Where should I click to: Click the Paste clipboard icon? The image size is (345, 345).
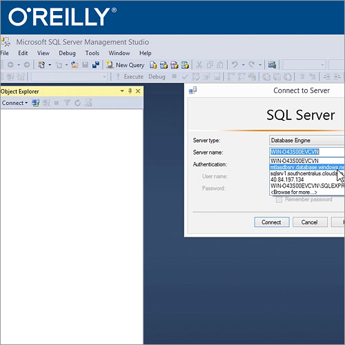[220, 65]
